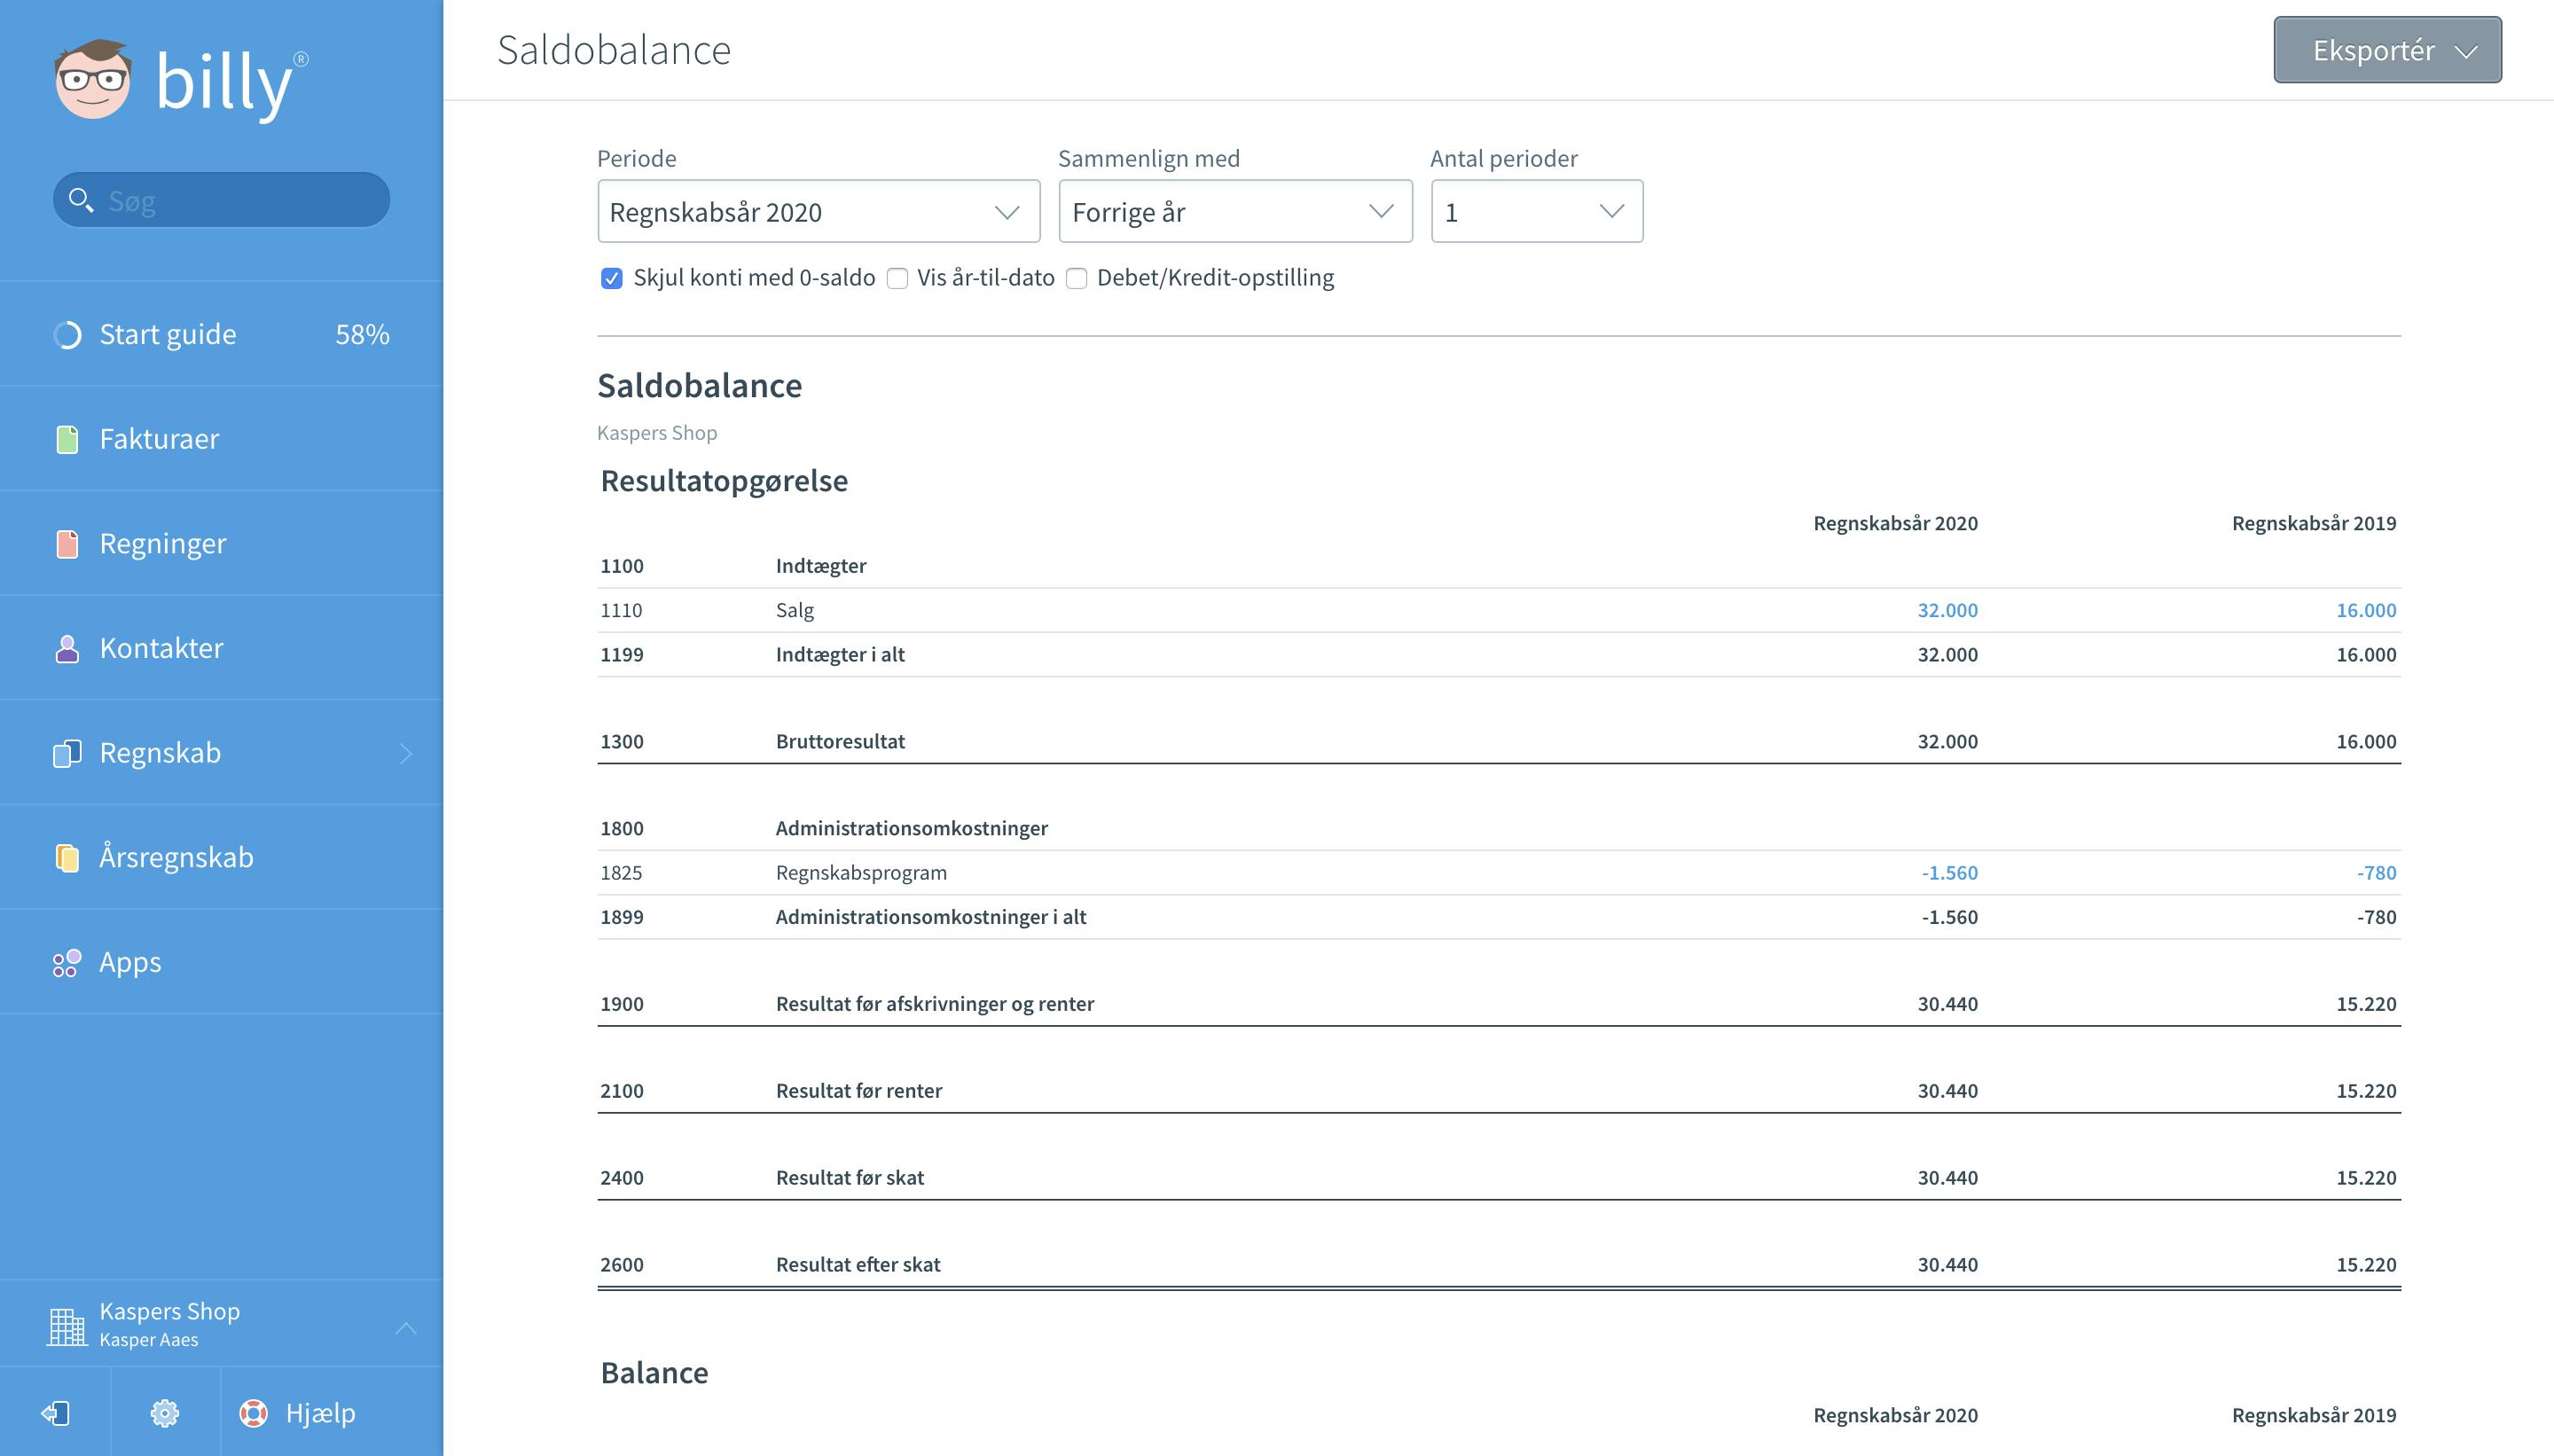Enable Vis år-til-dato checkbox
The image size is (2554, 1456).
pyautogui.click(x=897, y=278)
